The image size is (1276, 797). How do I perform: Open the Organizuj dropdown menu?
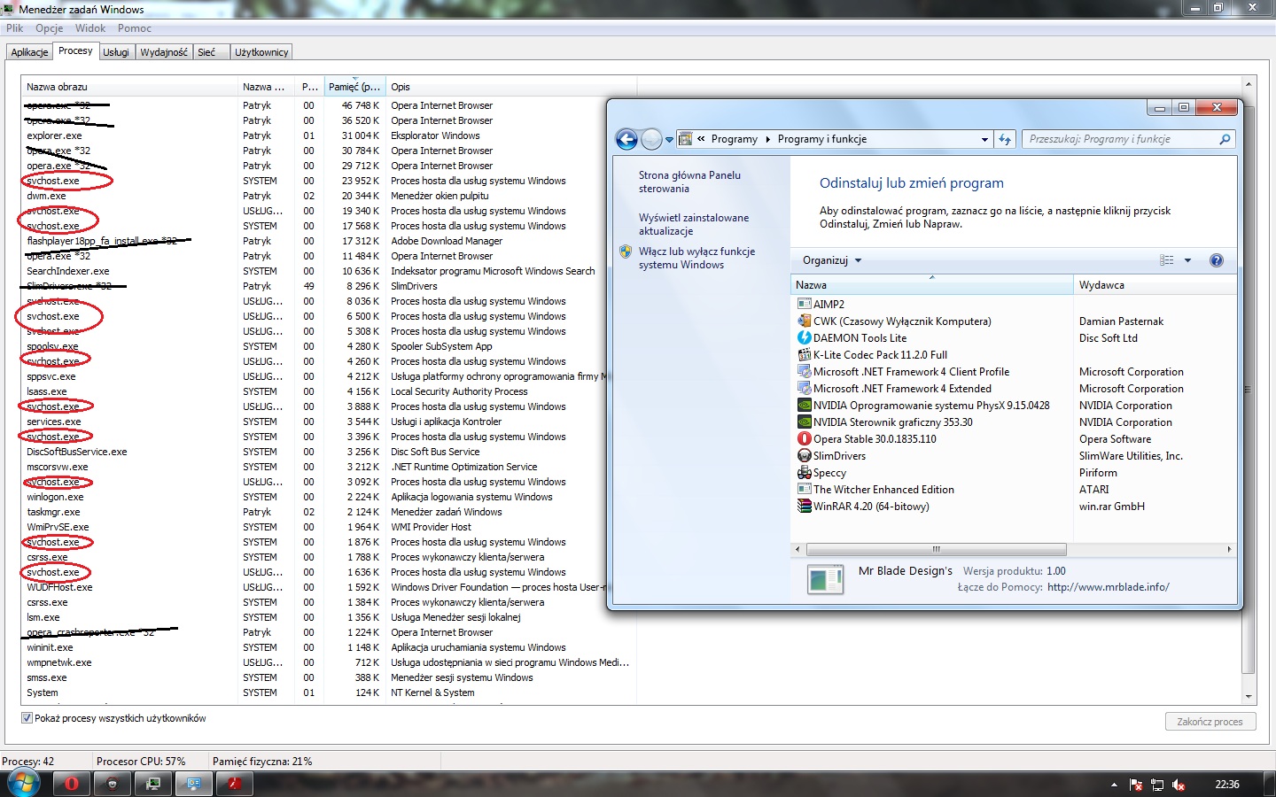click(832, 260)
